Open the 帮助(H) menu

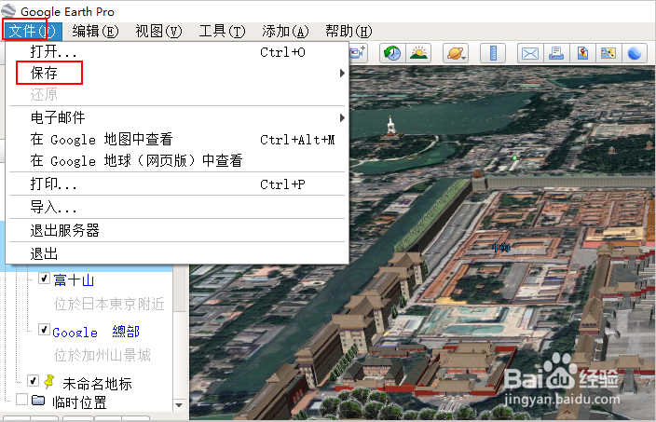coord(348,31)
